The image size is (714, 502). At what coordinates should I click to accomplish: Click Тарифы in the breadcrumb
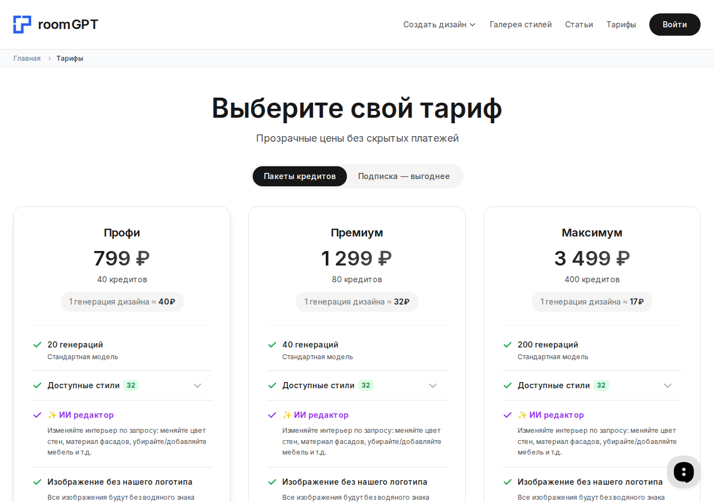coord(70,59)
